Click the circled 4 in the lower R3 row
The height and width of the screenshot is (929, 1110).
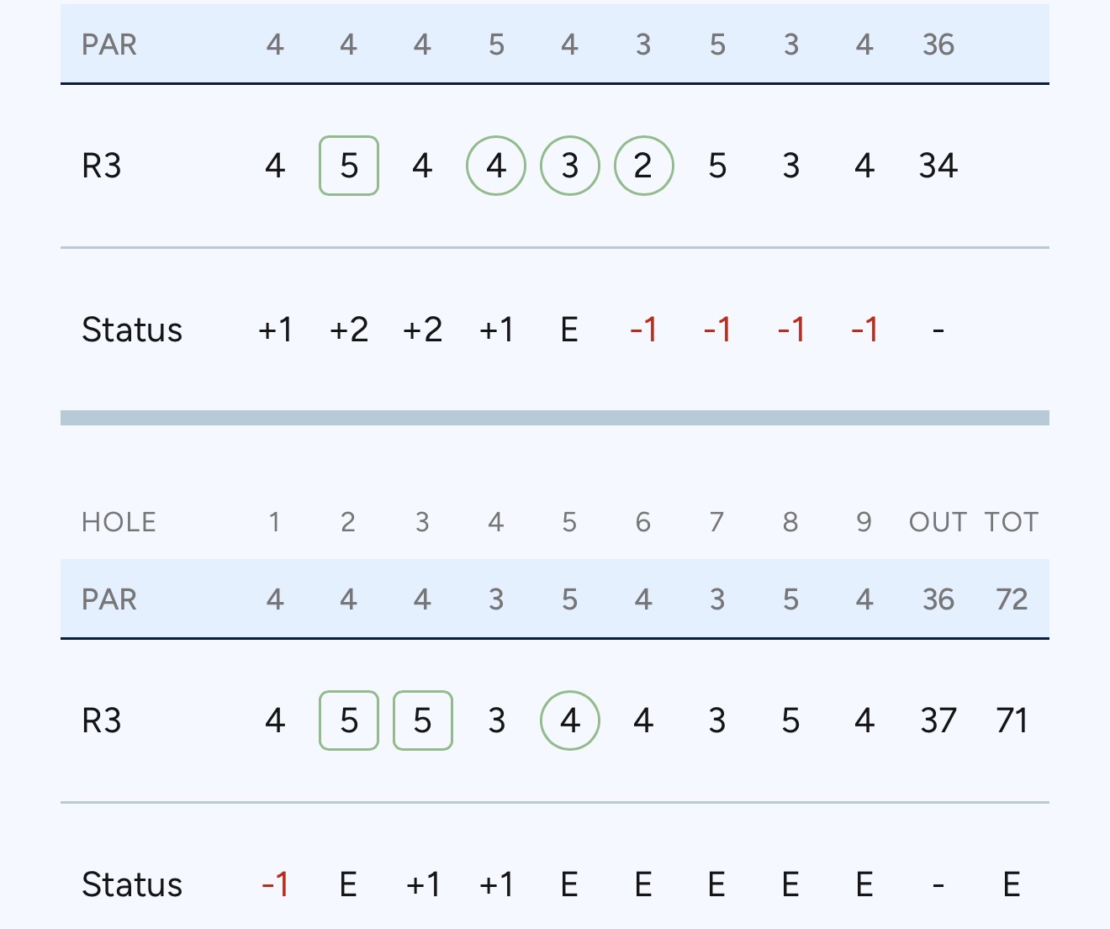click(570, 721)
